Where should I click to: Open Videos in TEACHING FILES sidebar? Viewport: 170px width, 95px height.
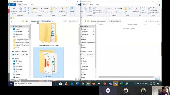coord(18,77)
